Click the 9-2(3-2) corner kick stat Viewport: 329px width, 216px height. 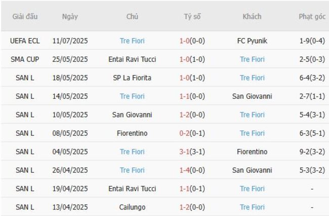pyautogui.click(x=312, y=152)
